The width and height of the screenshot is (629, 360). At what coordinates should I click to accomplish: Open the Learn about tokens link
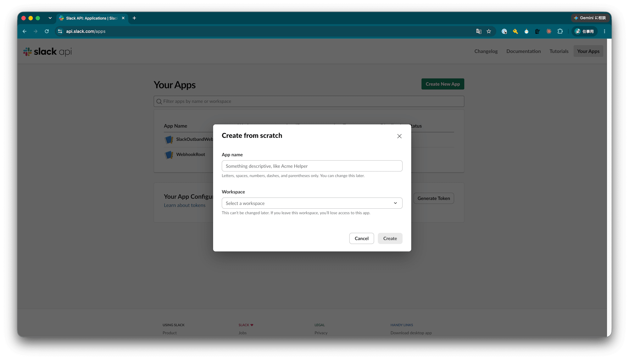185,205
